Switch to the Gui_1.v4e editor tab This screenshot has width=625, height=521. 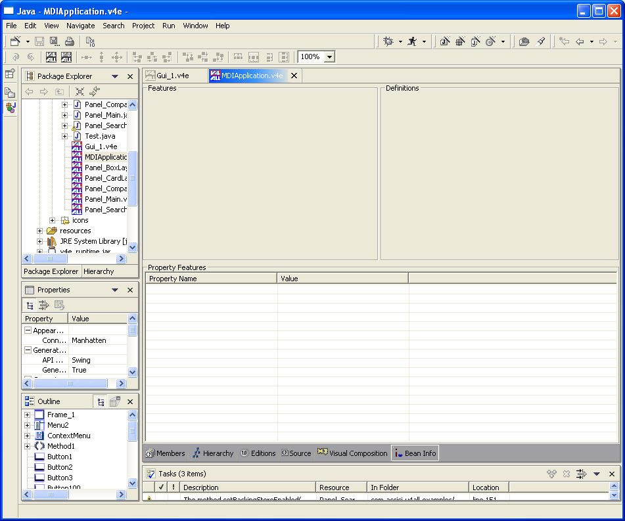[172, 76]
